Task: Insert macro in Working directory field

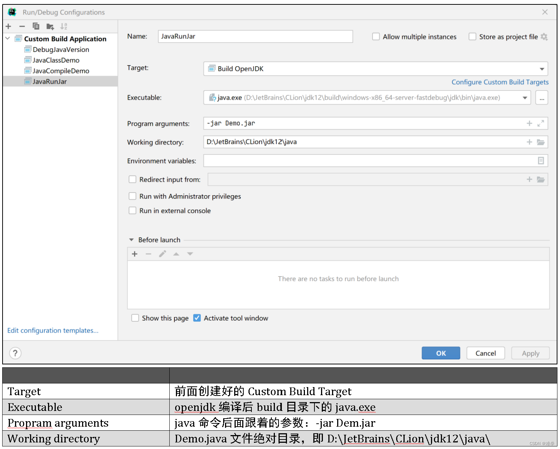Action: (529, 142)
